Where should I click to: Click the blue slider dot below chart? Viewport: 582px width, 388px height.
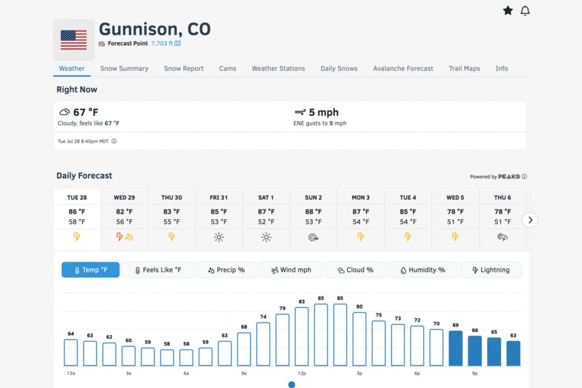pos(292,384)
